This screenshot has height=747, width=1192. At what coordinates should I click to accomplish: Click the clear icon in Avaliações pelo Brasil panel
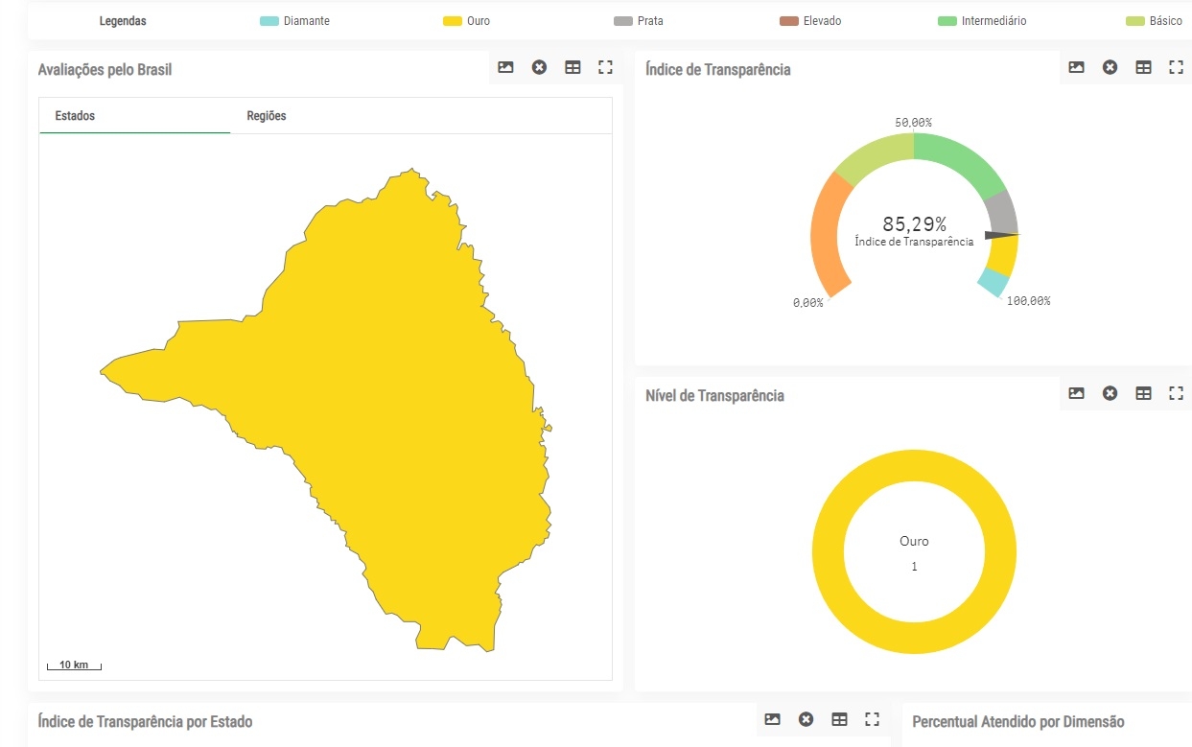point(539,67)
